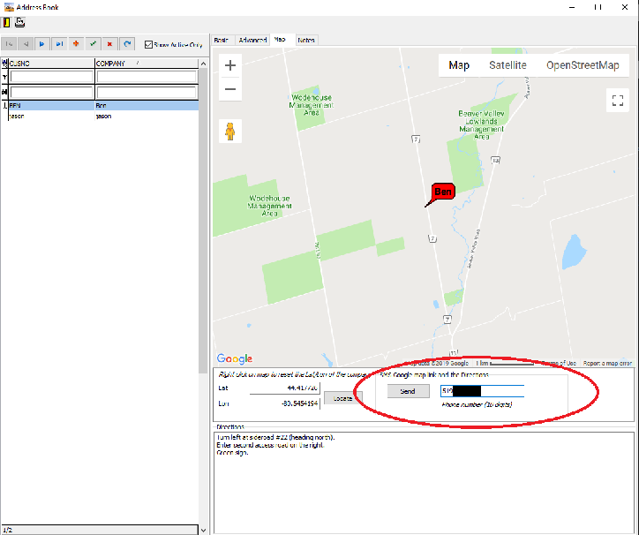The width and height of the screenshot is (639, 535).
Task: Zoom in on map with plus button
Action: point(230,65)
